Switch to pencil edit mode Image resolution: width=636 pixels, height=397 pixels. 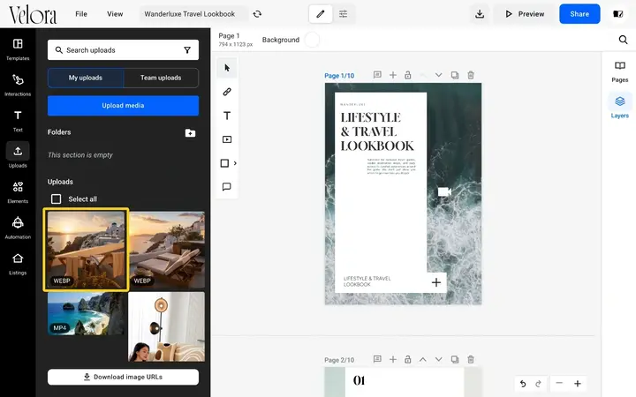(321, 14)
